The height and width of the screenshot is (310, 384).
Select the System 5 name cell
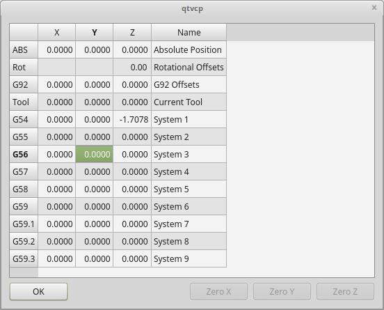tap(189, 189)
